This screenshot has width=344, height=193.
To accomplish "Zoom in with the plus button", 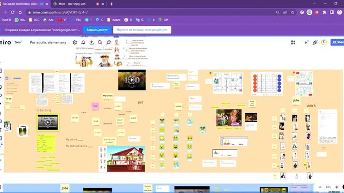I will click(x=337, y=187).
